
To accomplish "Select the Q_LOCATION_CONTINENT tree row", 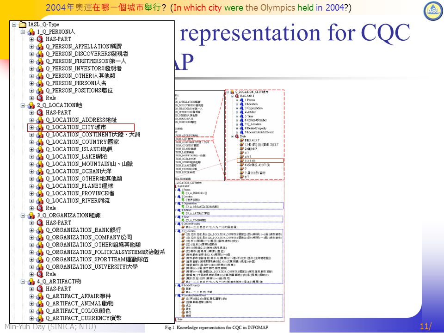I will 85,135.
